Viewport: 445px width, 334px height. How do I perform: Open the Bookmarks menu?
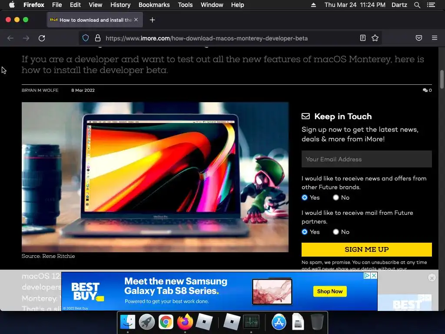154,5
